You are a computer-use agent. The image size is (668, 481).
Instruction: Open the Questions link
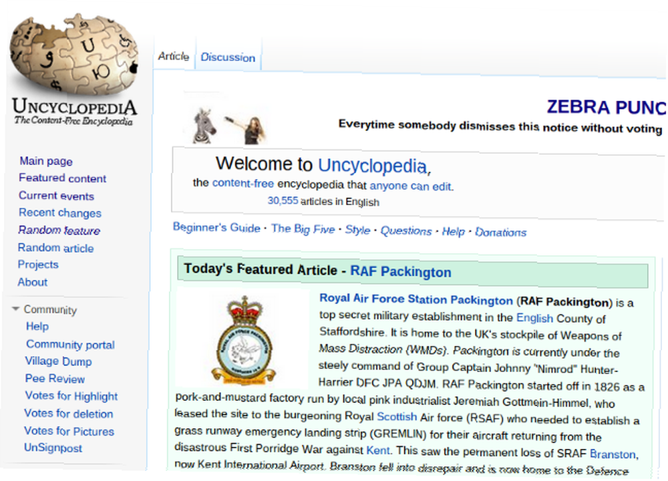406,231
